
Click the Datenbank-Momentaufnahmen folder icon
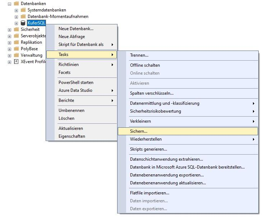(23, 16)
